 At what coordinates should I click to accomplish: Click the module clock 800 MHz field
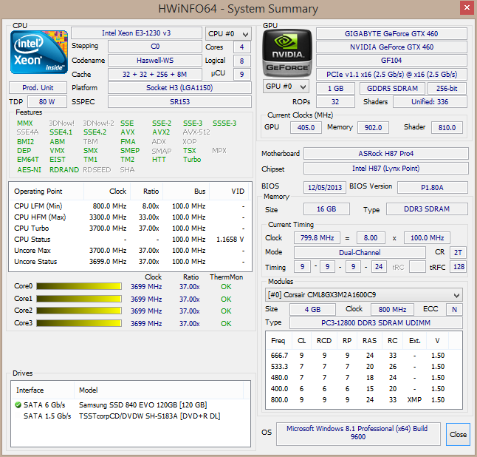coord(392,309)
